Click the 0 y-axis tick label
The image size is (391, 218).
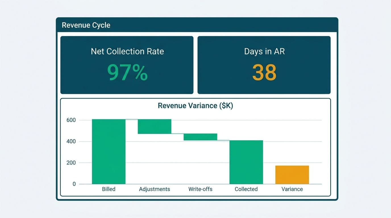pyautogui.click(x=74, y=184)
